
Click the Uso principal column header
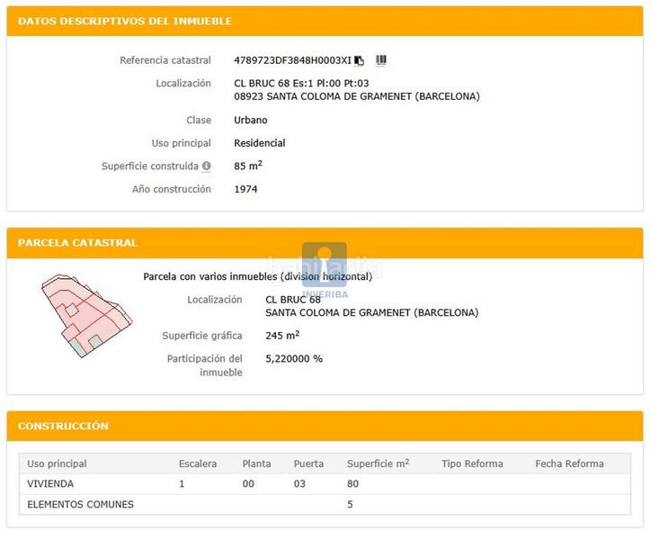pyautogui.click(x=58, y=463)
